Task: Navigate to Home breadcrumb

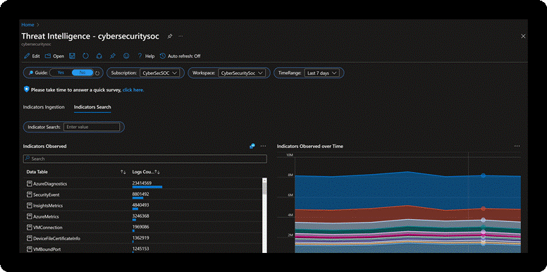Action: point(28,25)
